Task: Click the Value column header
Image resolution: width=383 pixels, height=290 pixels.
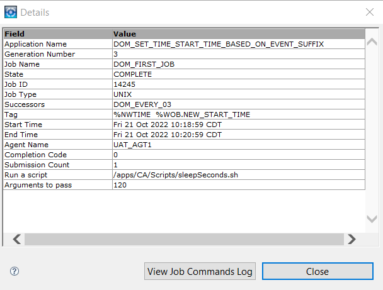Action: coord(239,34)
